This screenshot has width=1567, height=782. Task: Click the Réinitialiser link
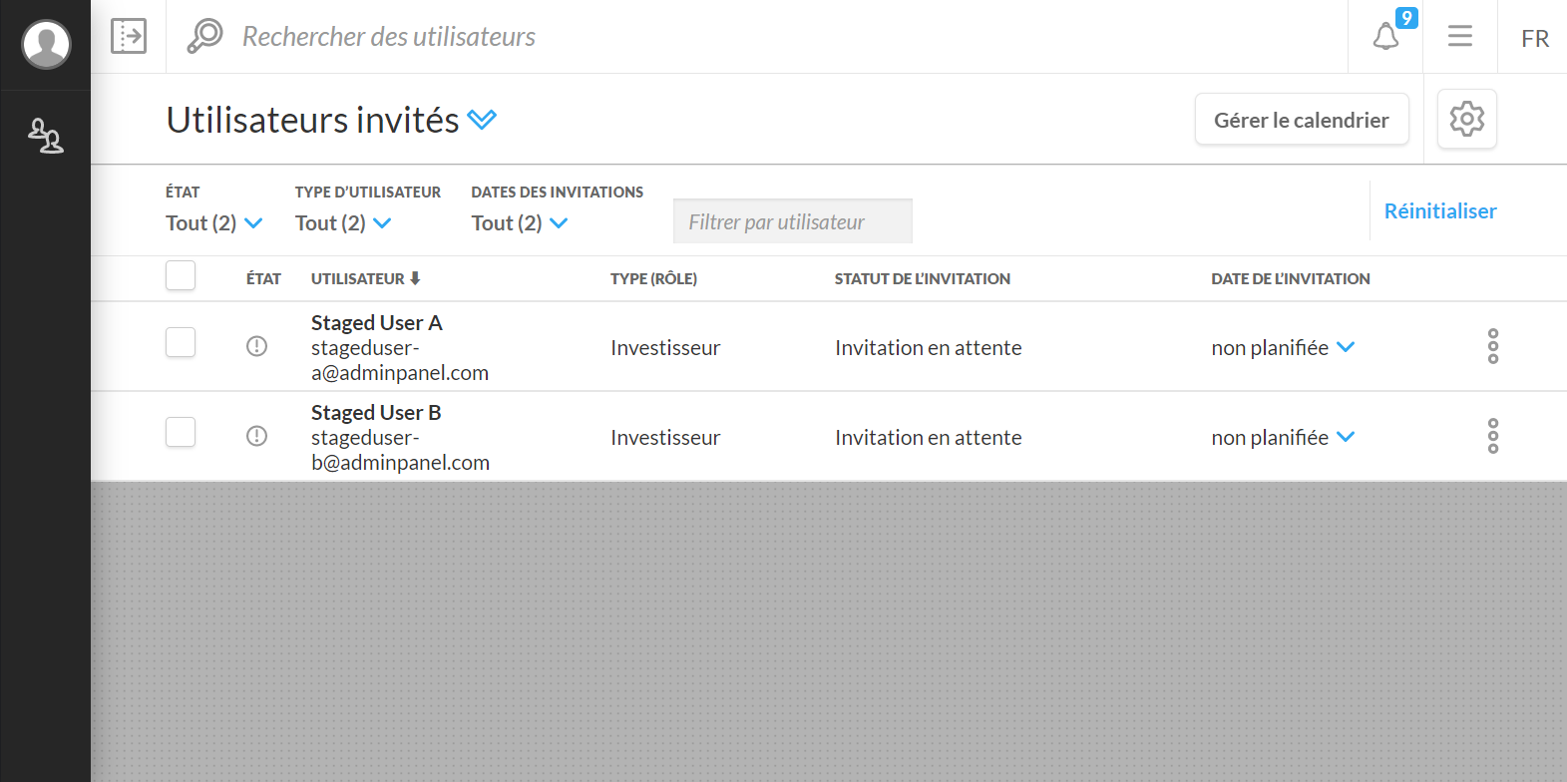(1439, 211)
